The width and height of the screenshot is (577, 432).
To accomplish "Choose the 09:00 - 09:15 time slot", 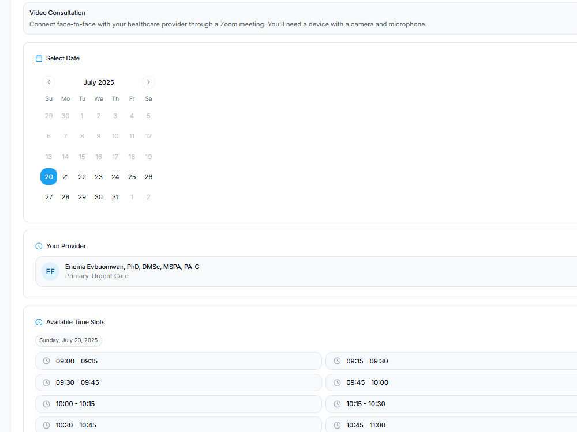I will tap(178, 361).
